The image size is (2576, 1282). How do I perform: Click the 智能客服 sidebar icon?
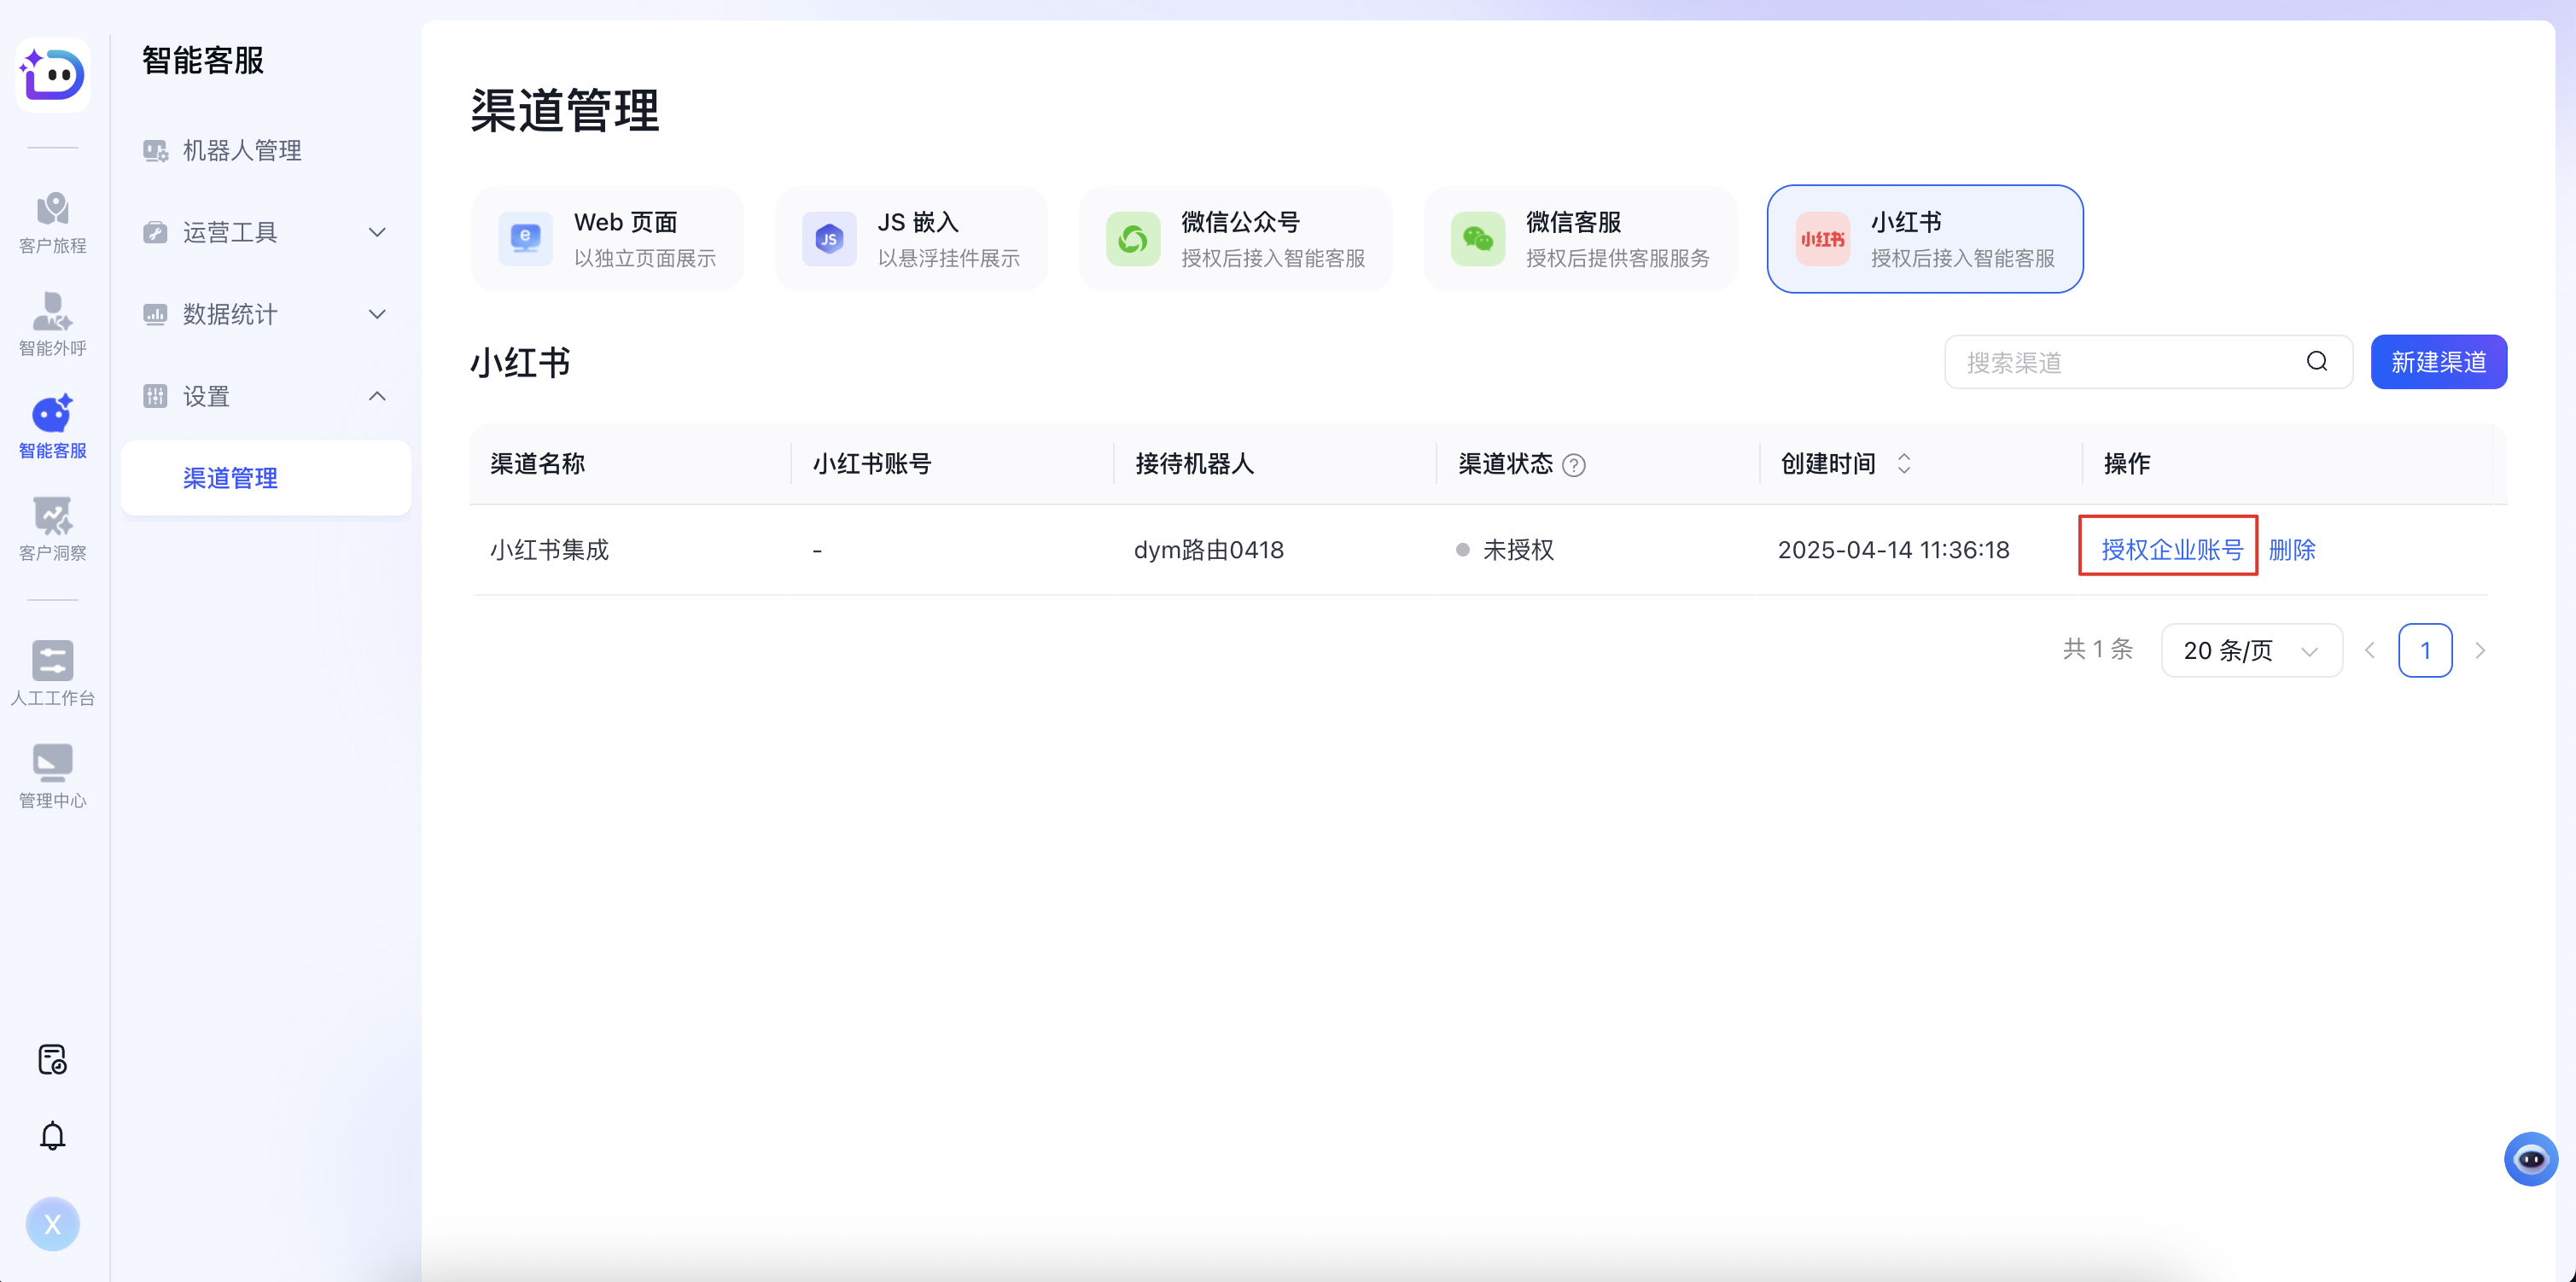pos(53,425)
